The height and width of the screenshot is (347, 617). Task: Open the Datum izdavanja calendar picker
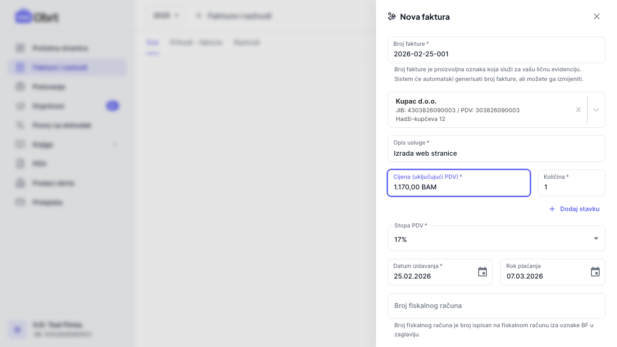[x=482, y=272]
